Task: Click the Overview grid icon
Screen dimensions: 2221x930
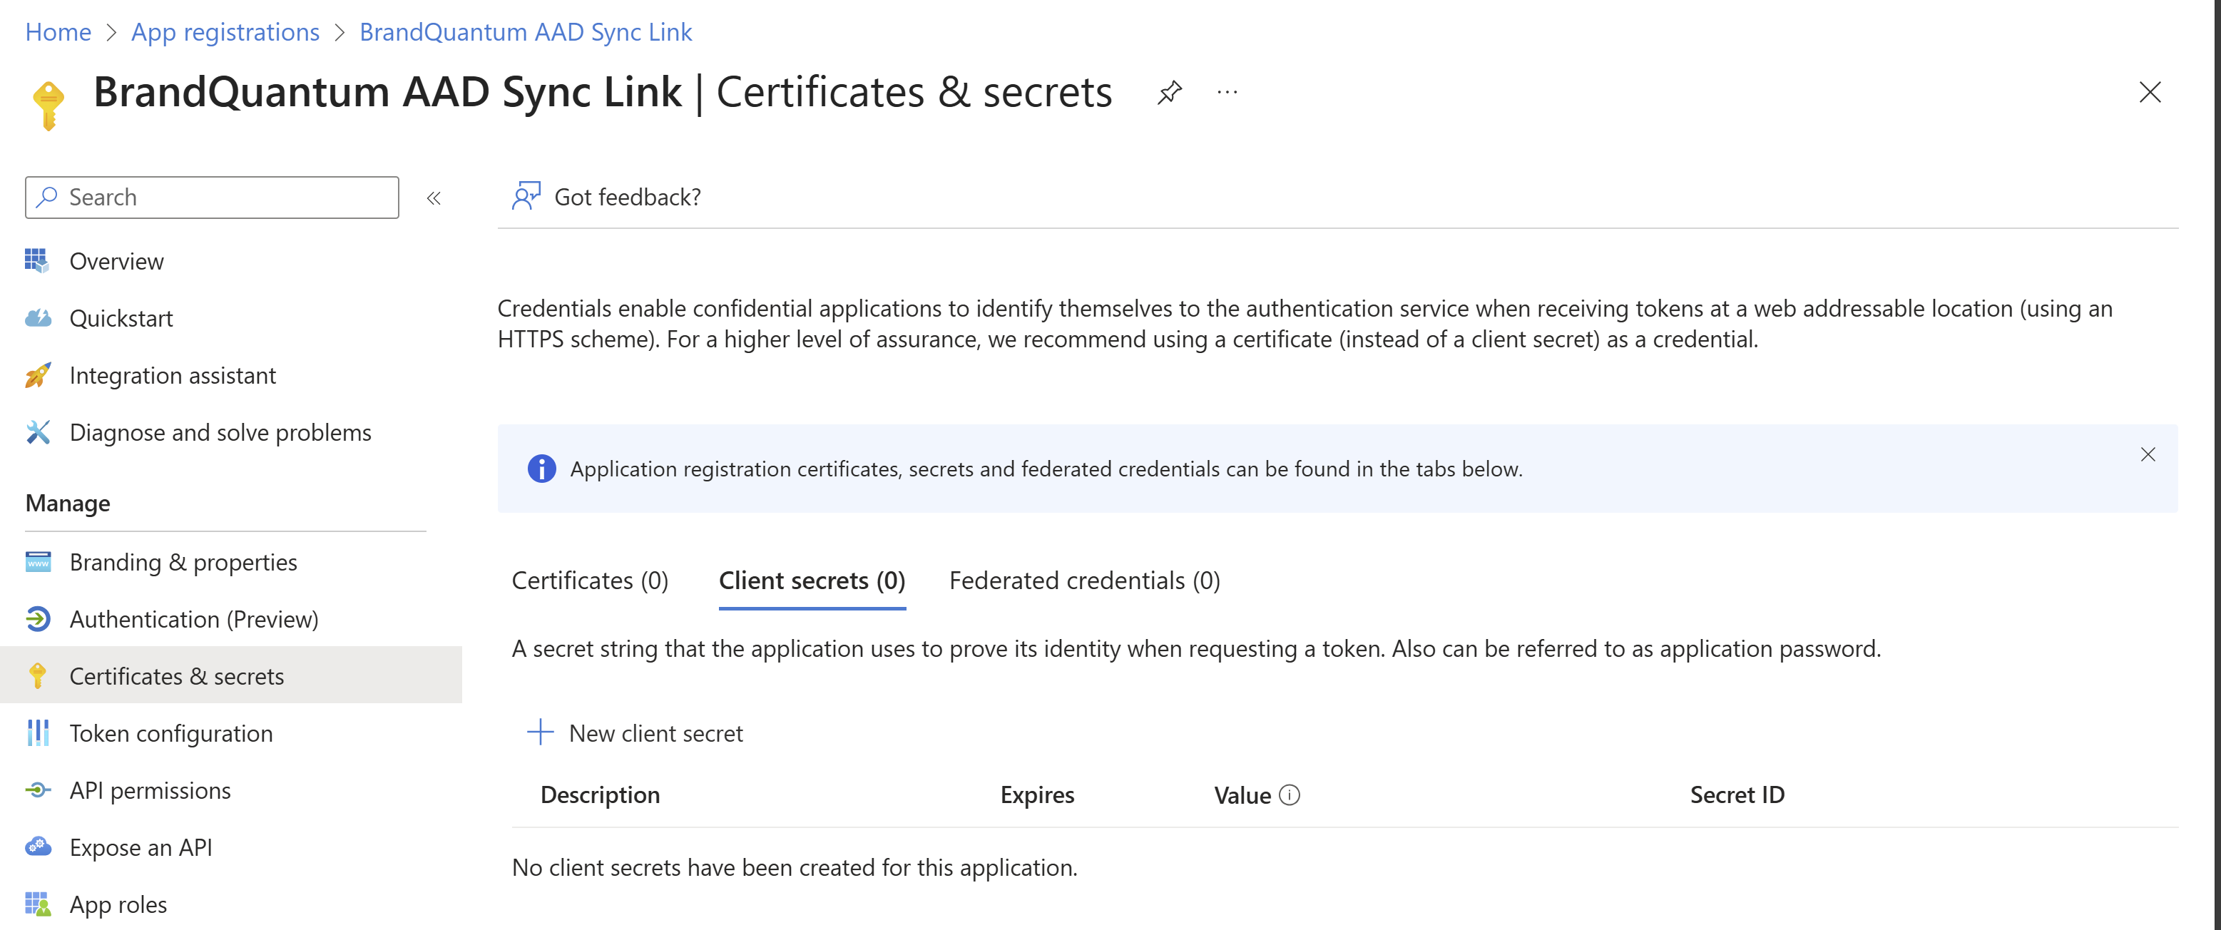Action: [x=37, y=260]
